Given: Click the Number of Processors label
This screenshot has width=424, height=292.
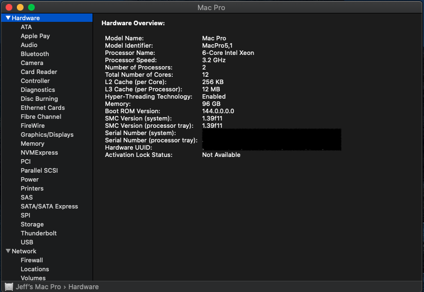Looking at the screenshot, I should 139,67.
